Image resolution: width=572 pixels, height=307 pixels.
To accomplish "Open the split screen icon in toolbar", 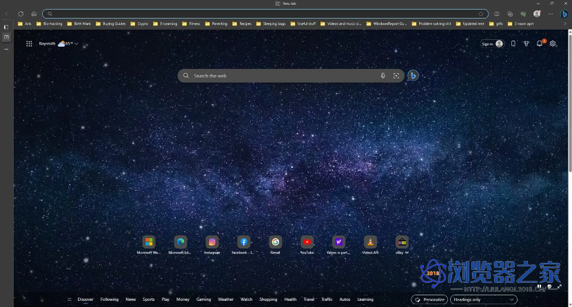I will pyautogui.click(x=497, y=14).
